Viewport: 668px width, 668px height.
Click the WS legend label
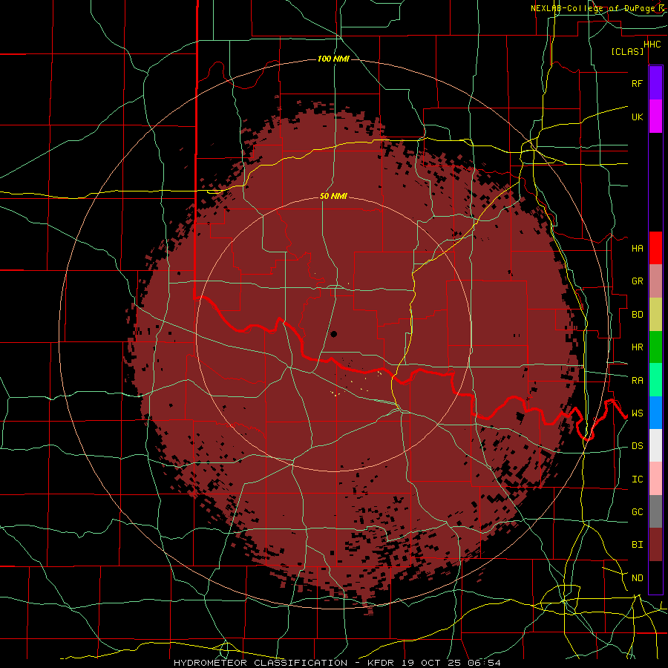click(637, 413)
